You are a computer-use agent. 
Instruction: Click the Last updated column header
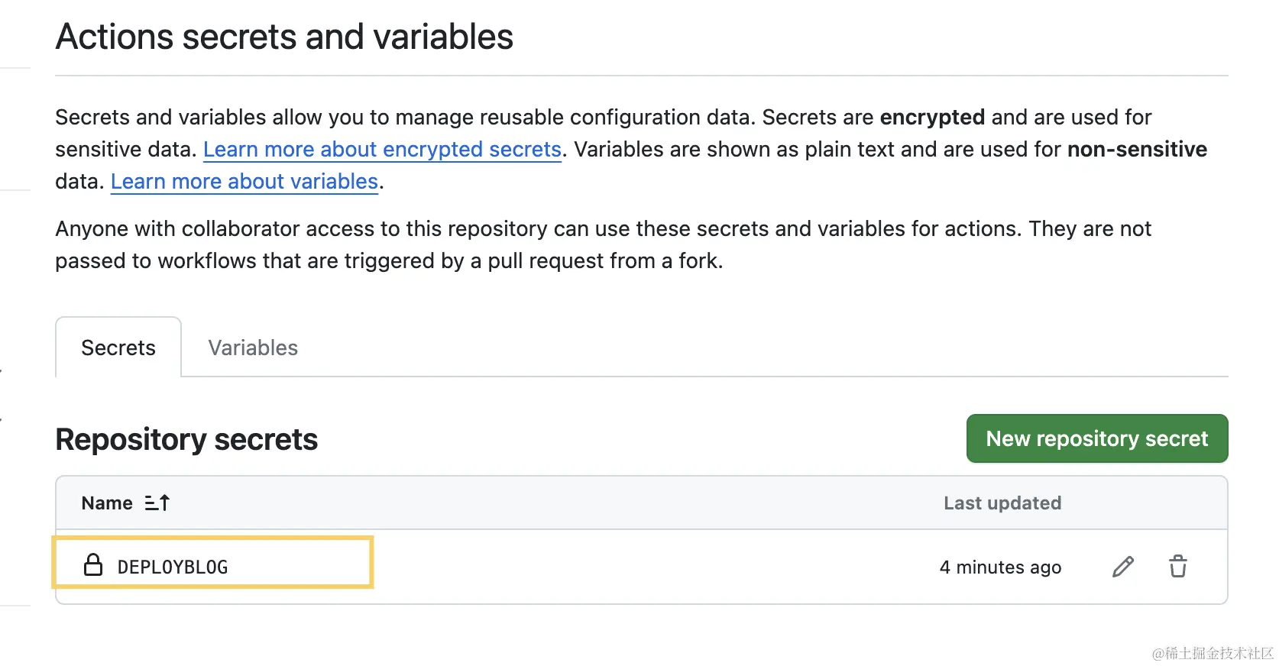(1002, 503)
